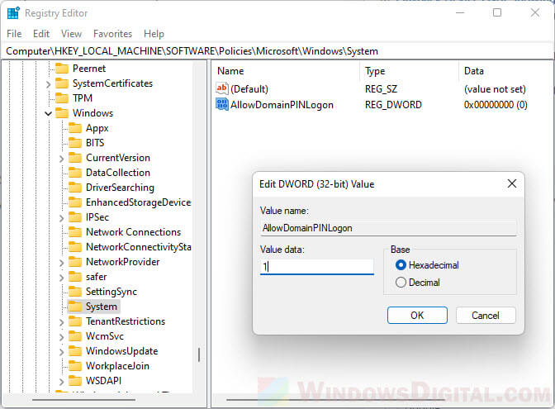Click the Network Connections folder icon
The width and height of the screenshot is (555, 409).
point(74,232)
